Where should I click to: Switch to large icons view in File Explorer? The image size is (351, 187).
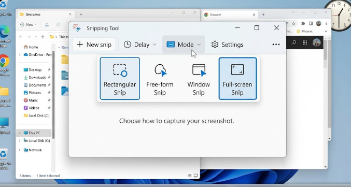pos(195,176)
